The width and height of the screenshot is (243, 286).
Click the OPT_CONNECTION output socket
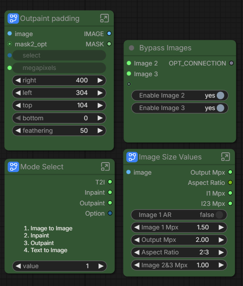point(231,63)
